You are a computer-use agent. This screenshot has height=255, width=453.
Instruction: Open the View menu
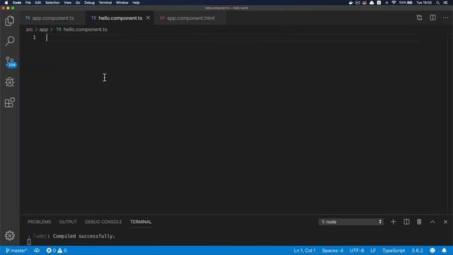68,3
